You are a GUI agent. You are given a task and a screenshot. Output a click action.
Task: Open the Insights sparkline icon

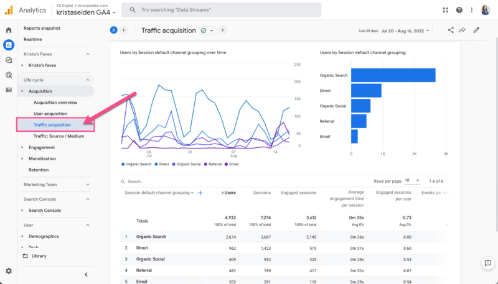coord(463,30)
